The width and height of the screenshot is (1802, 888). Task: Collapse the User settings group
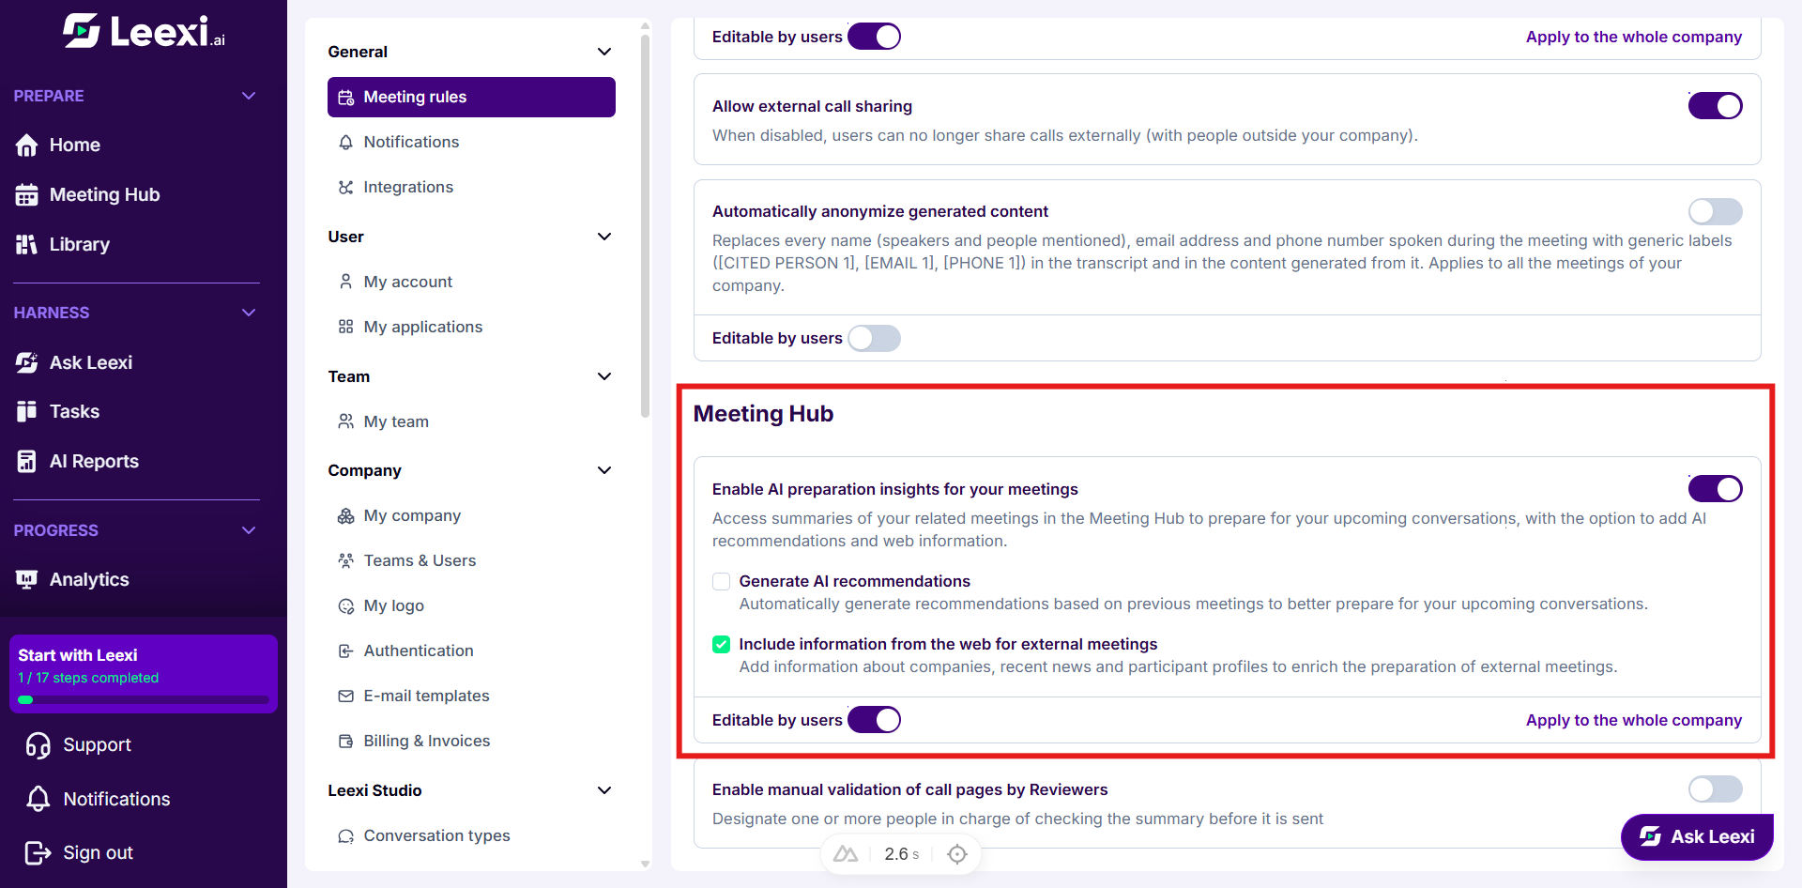(604, 237)
